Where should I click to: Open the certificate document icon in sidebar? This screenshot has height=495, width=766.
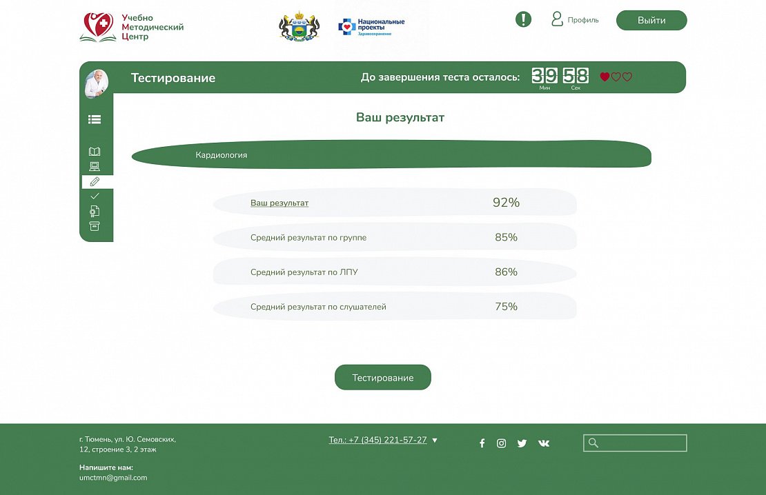click(x=95, y=211)
